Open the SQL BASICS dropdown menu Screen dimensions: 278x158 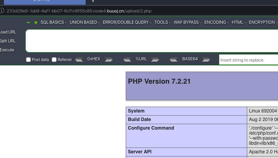coord(54,22)
